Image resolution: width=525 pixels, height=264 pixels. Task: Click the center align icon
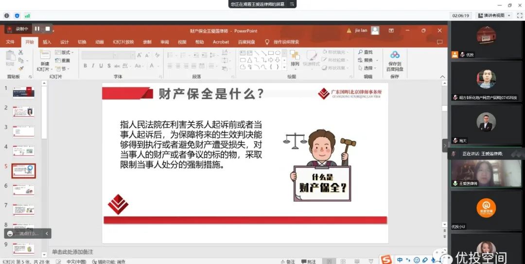(x=178, y=66)
